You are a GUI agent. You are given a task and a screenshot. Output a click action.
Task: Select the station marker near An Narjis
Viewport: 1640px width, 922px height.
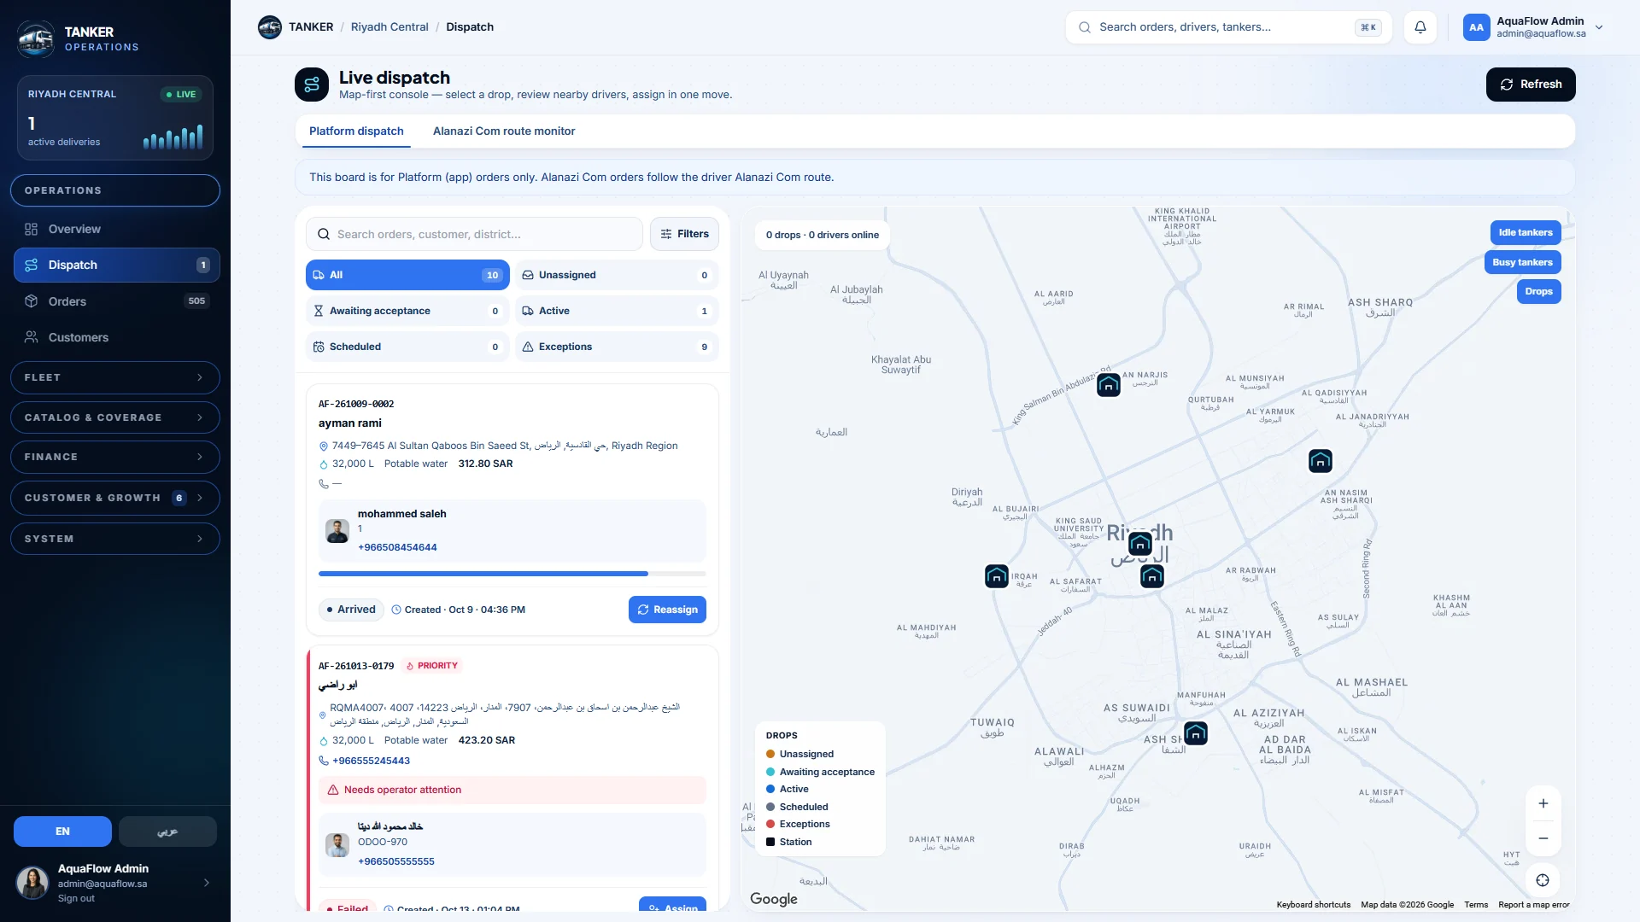[1109, 385]
